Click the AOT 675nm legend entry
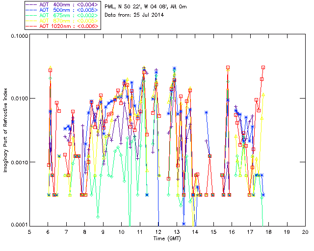The image size is (314, 251). (62, 15)
